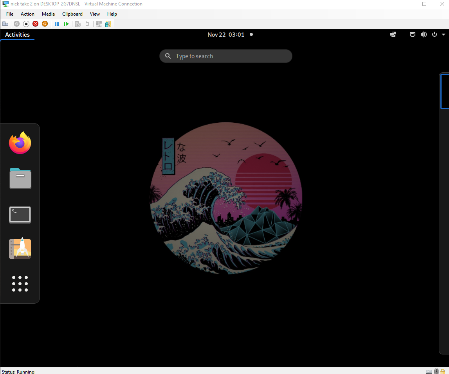The width and height of the screenshot is (449, 374).
Task: Minimize the Virtual Machine Connection window
Action: coord(407,4)
